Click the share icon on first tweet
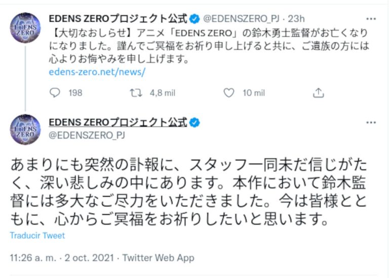 click(x=318, y=92)
